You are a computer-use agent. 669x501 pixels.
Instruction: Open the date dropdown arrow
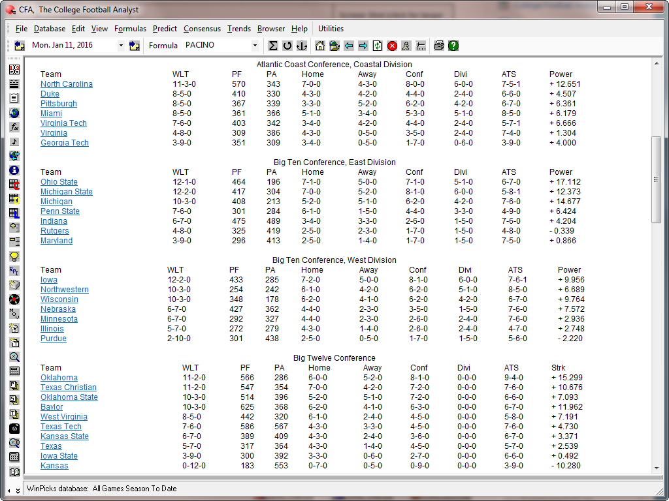click(x=121, y=45)
